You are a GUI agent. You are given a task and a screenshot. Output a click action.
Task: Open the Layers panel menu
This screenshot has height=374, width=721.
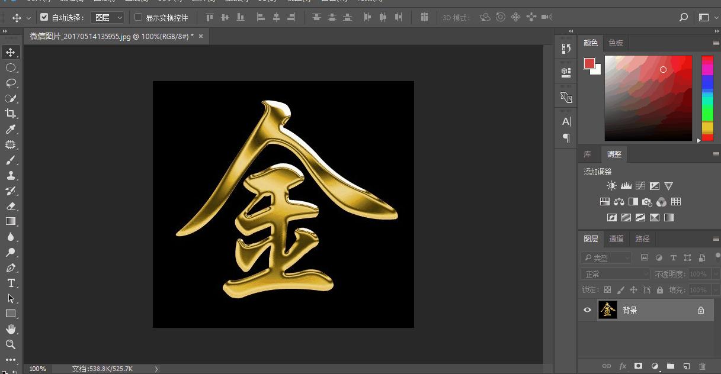coord(716,238)
